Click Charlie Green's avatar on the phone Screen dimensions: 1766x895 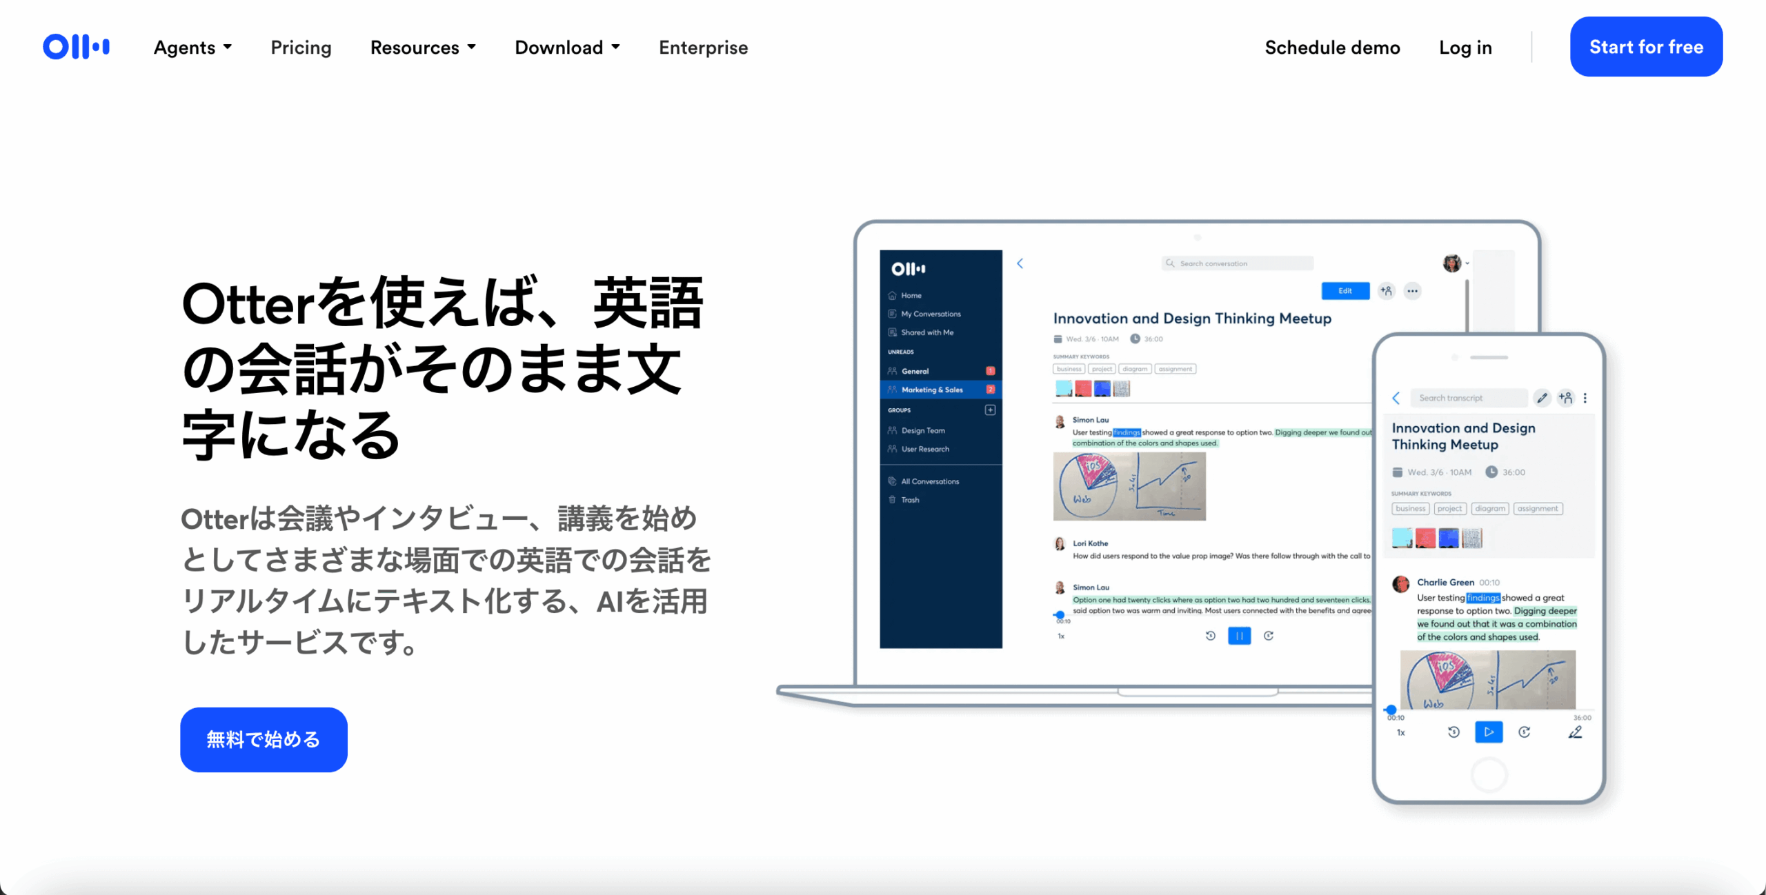[1400, 584]
